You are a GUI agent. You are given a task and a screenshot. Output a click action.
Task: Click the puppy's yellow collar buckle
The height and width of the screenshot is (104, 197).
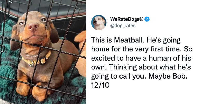[x=43, y=61]
